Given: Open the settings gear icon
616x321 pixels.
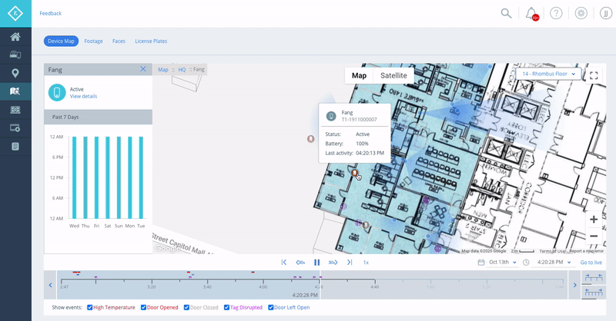Looking at the screenshot, I should click(581, 13).
